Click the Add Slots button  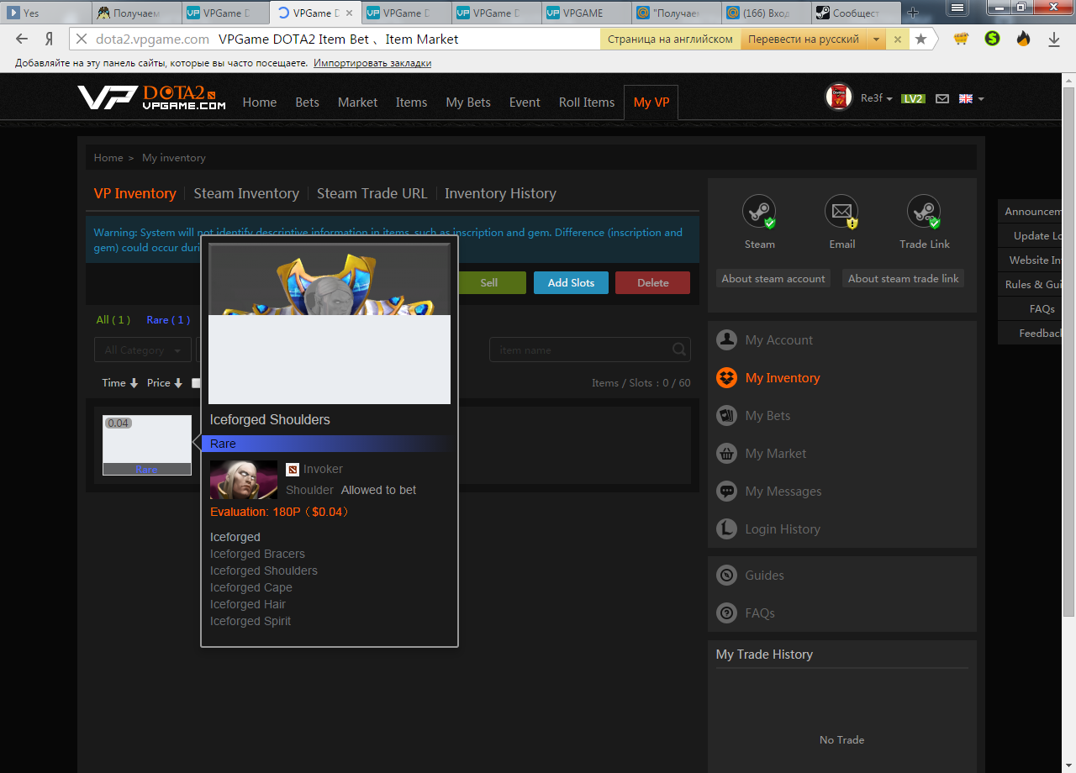pyautogui.click(x=571, y=283)
